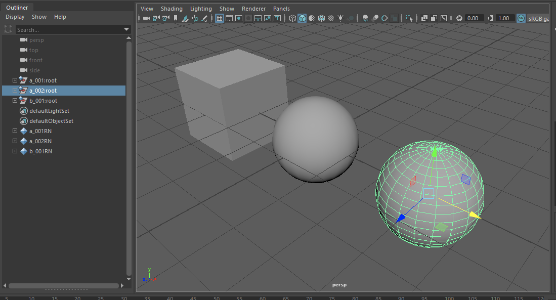
Task: Click the Exposure aperture icon
Action: click(459, 18)
